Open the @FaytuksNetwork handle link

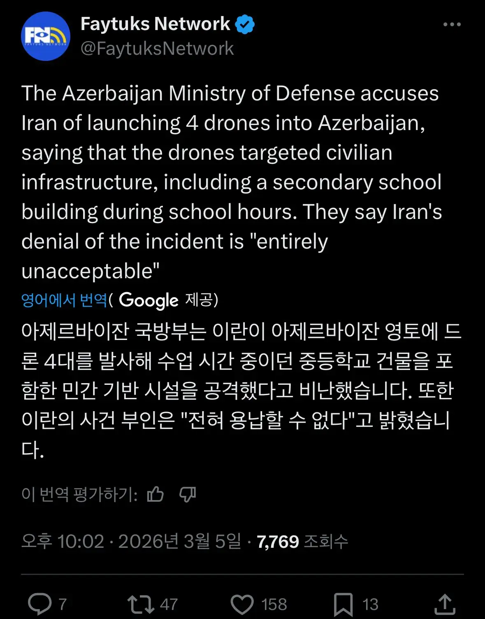pyautogui.click(x=157, y=49)
